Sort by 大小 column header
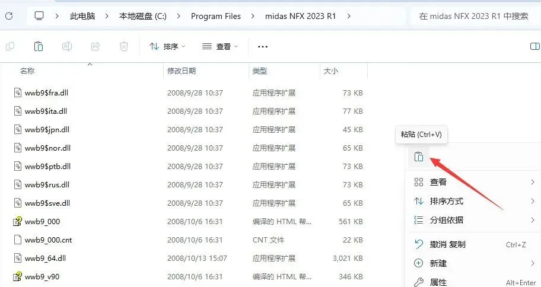This screenshot has width=541, height=287. coord(330,71)
